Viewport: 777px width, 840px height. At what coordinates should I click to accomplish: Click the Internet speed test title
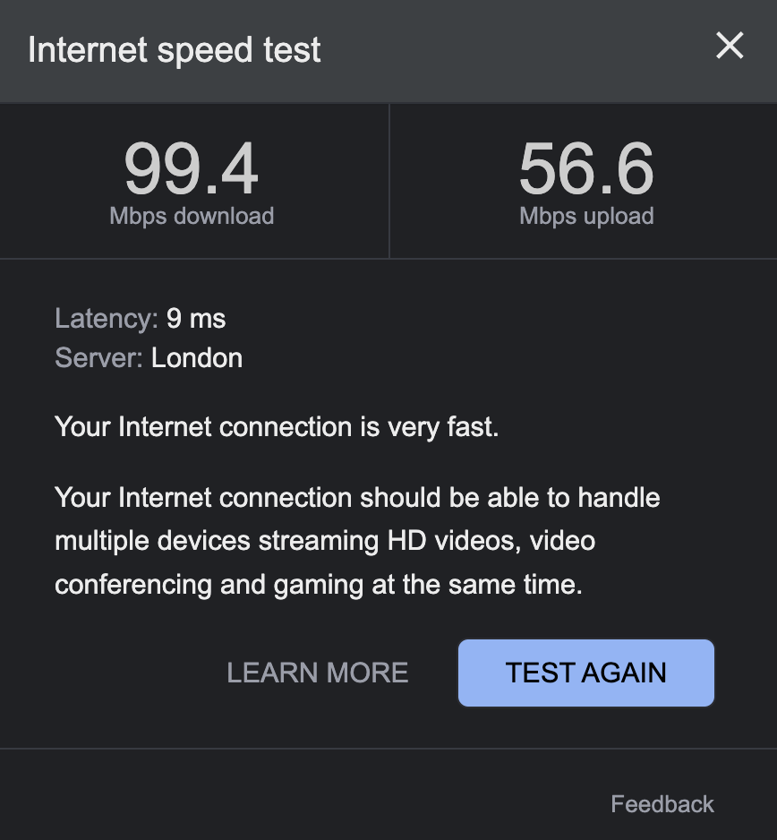click(x=175, y=50)
